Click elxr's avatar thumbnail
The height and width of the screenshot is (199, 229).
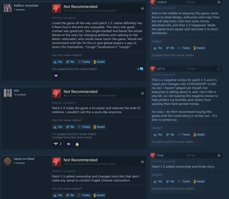click(8, 93)
